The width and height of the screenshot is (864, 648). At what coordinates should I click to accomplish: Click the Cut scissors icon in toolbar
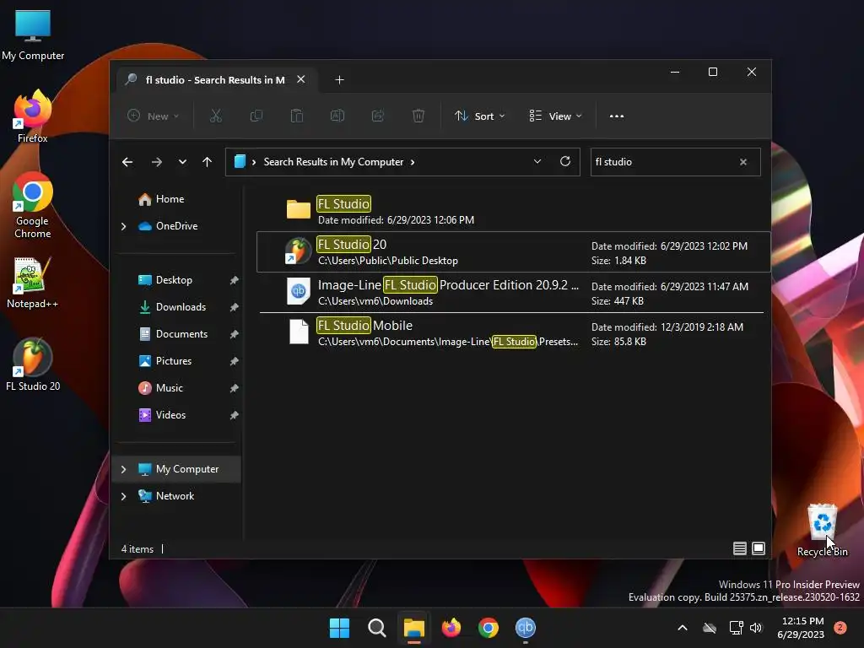(x=215, y=116)
